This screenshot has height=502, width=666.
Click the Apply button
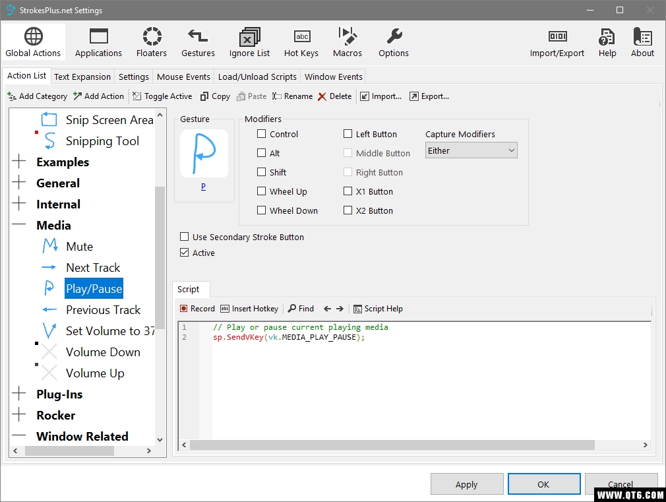click(467, 484)
